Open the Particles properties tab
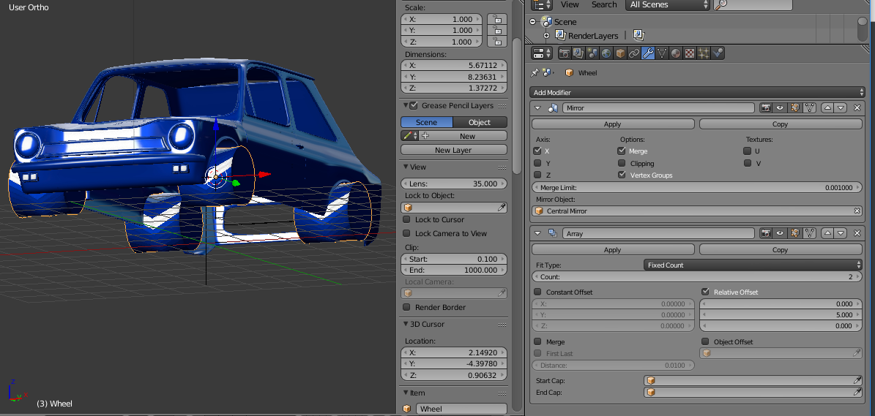This screenshot has width=875, height=416. 704,53
